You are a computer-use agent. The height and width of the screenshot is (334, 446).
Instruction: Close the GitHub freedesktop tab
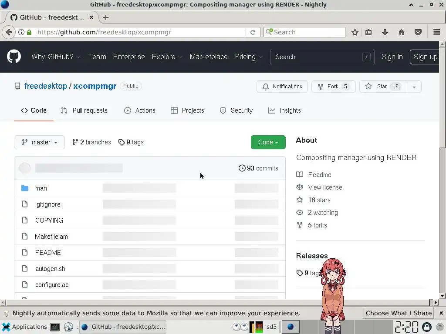click(91, 17)
